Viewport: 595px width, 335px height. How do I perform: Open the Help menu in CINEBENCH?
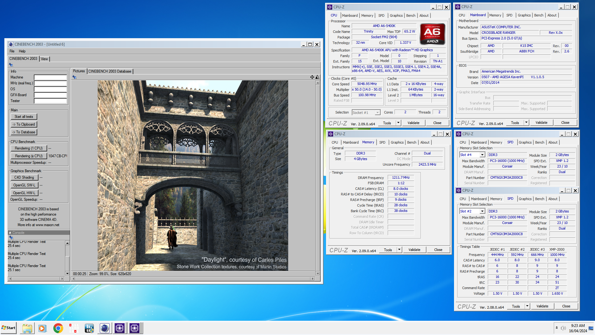22,51
